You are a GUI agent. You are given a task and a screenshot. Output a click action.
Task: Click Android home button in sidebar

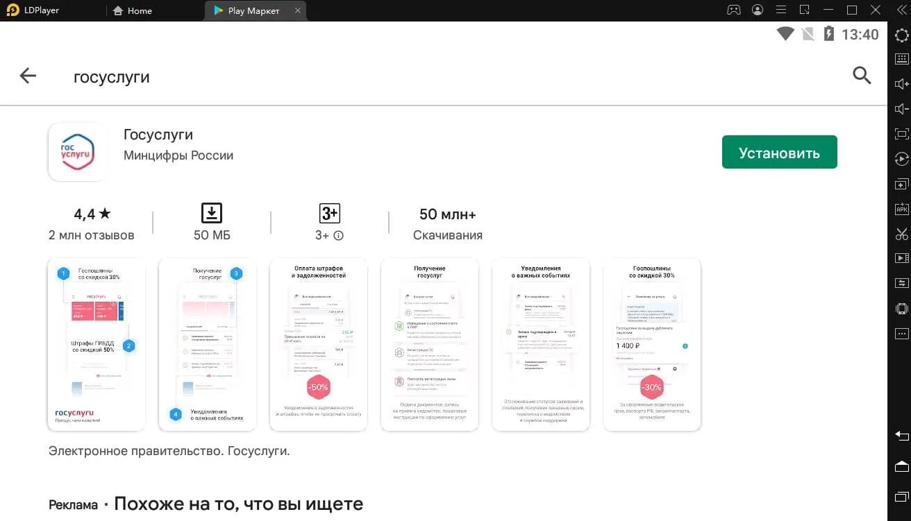pos(901,466)
